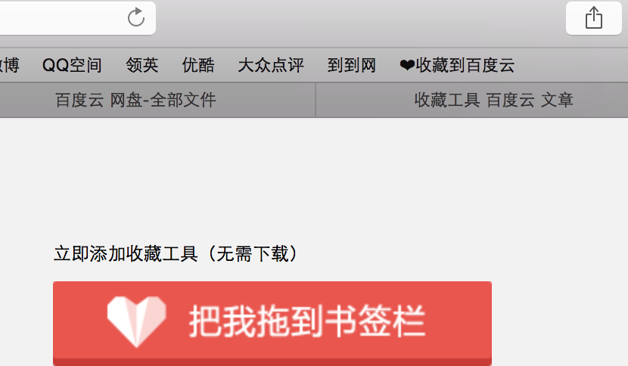628x366 pixels.
Task: Click the 立即添加收藏工具 heading text
Action: point(126,254)
